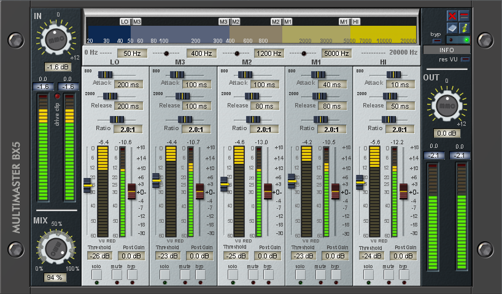Click the M2 band Ratio slider

click(x=253, y=120)
